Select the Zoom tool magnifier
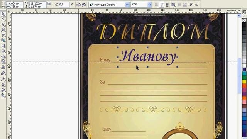 click(x=3, y=30)
